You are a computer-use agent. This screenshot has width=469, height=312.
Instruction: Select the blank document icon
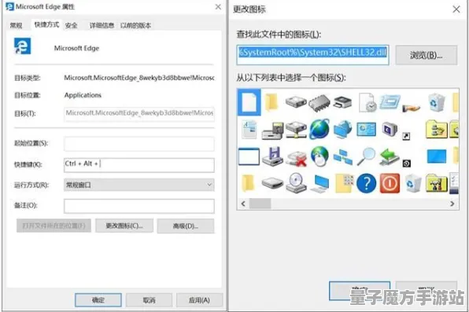pyautogui.click(x=249, y=102)
